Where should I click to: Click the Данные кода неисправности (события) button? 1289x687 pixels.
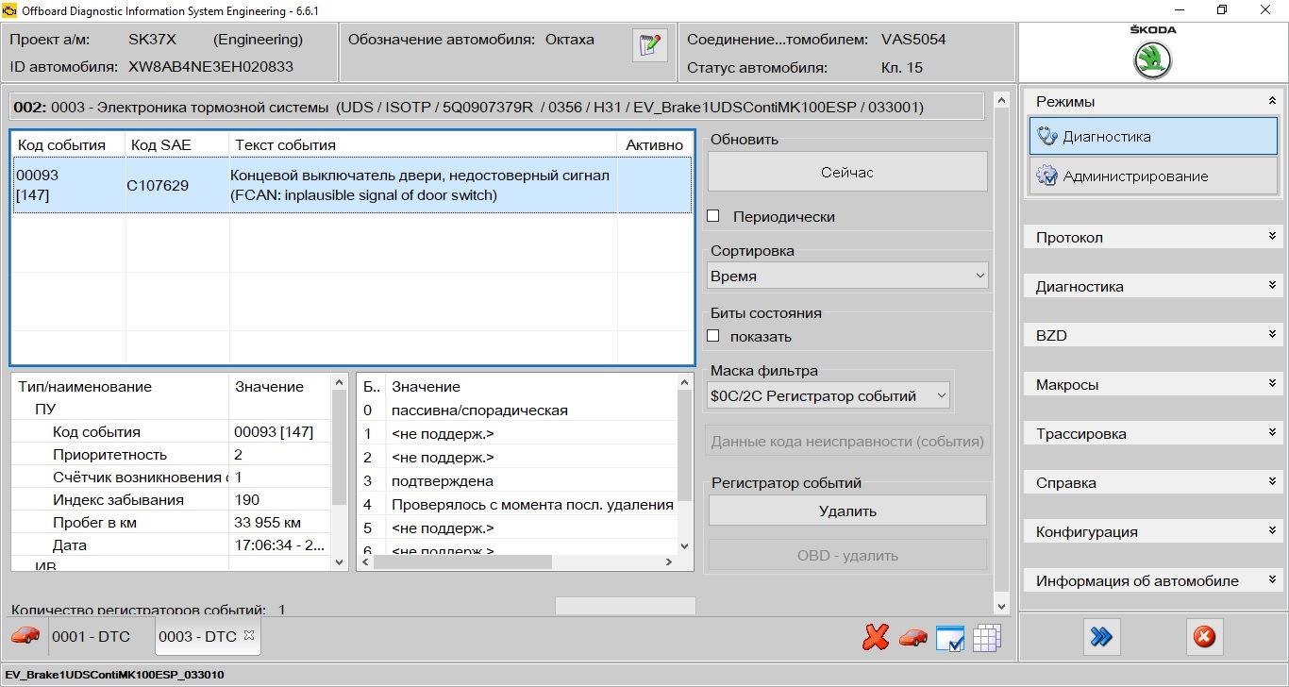[x=847, y=441]
